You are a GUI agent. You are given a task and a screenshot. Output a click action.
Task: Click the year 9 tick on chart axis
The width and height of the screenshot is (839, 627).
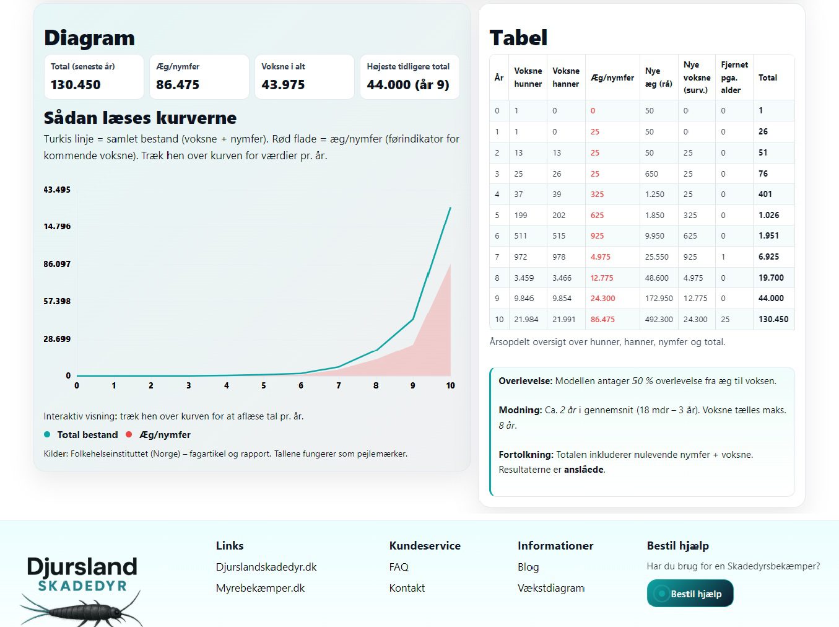pos(413,385)
